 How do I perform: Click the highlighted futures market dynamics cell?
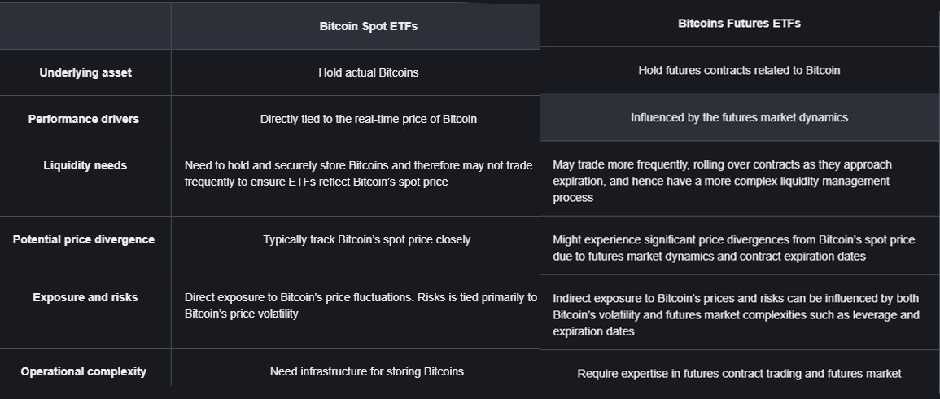(x=739, y=117)
